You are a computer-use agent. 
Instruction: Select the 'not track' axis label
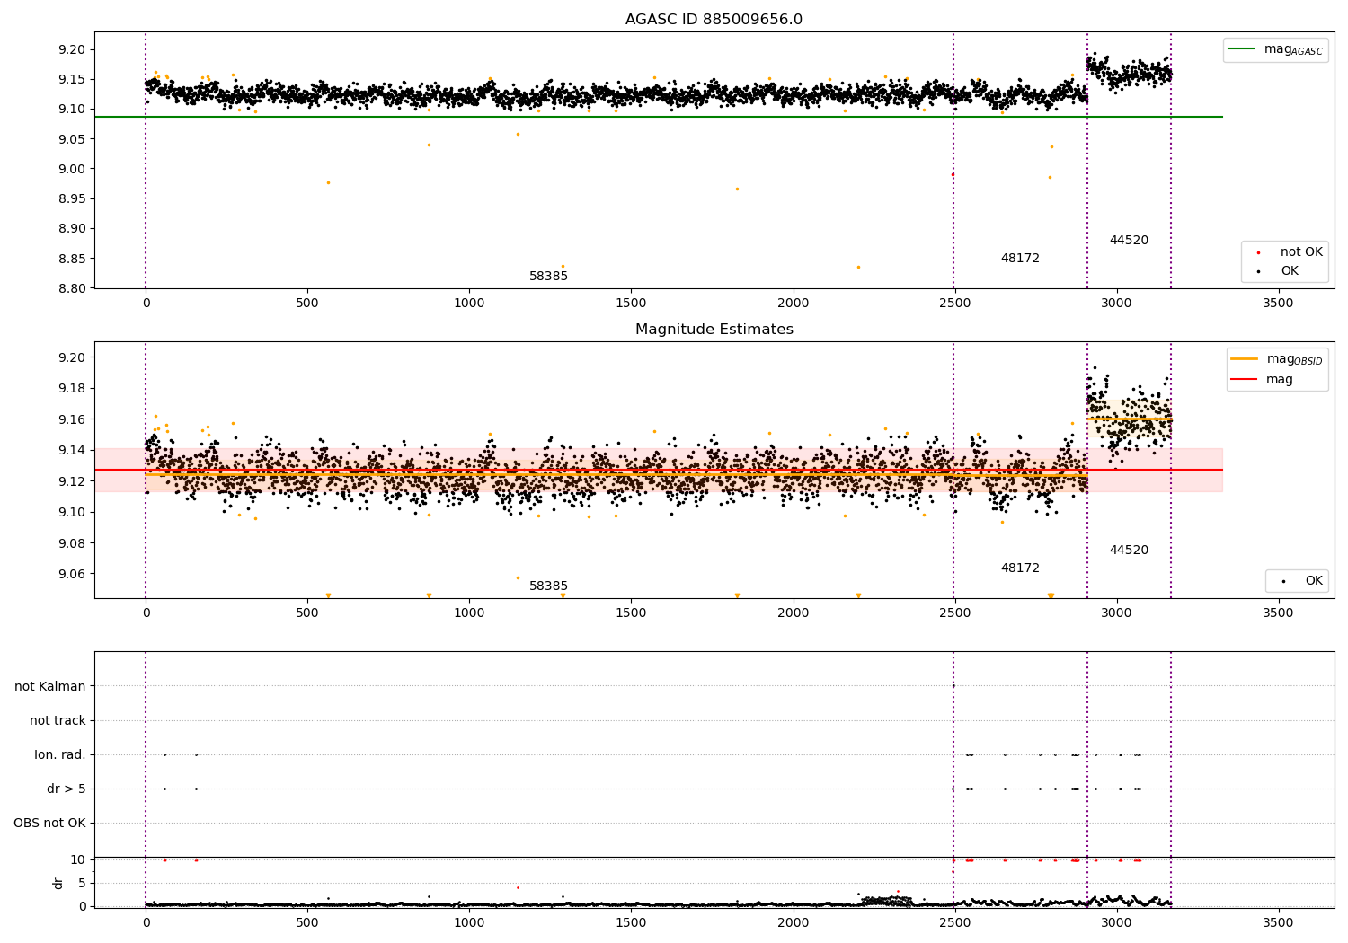point(58,720)
